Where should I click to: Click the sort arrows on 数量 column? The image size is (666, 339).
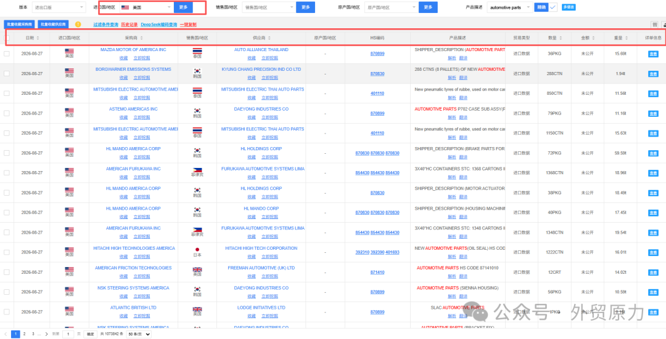click(x=561, y=38)
